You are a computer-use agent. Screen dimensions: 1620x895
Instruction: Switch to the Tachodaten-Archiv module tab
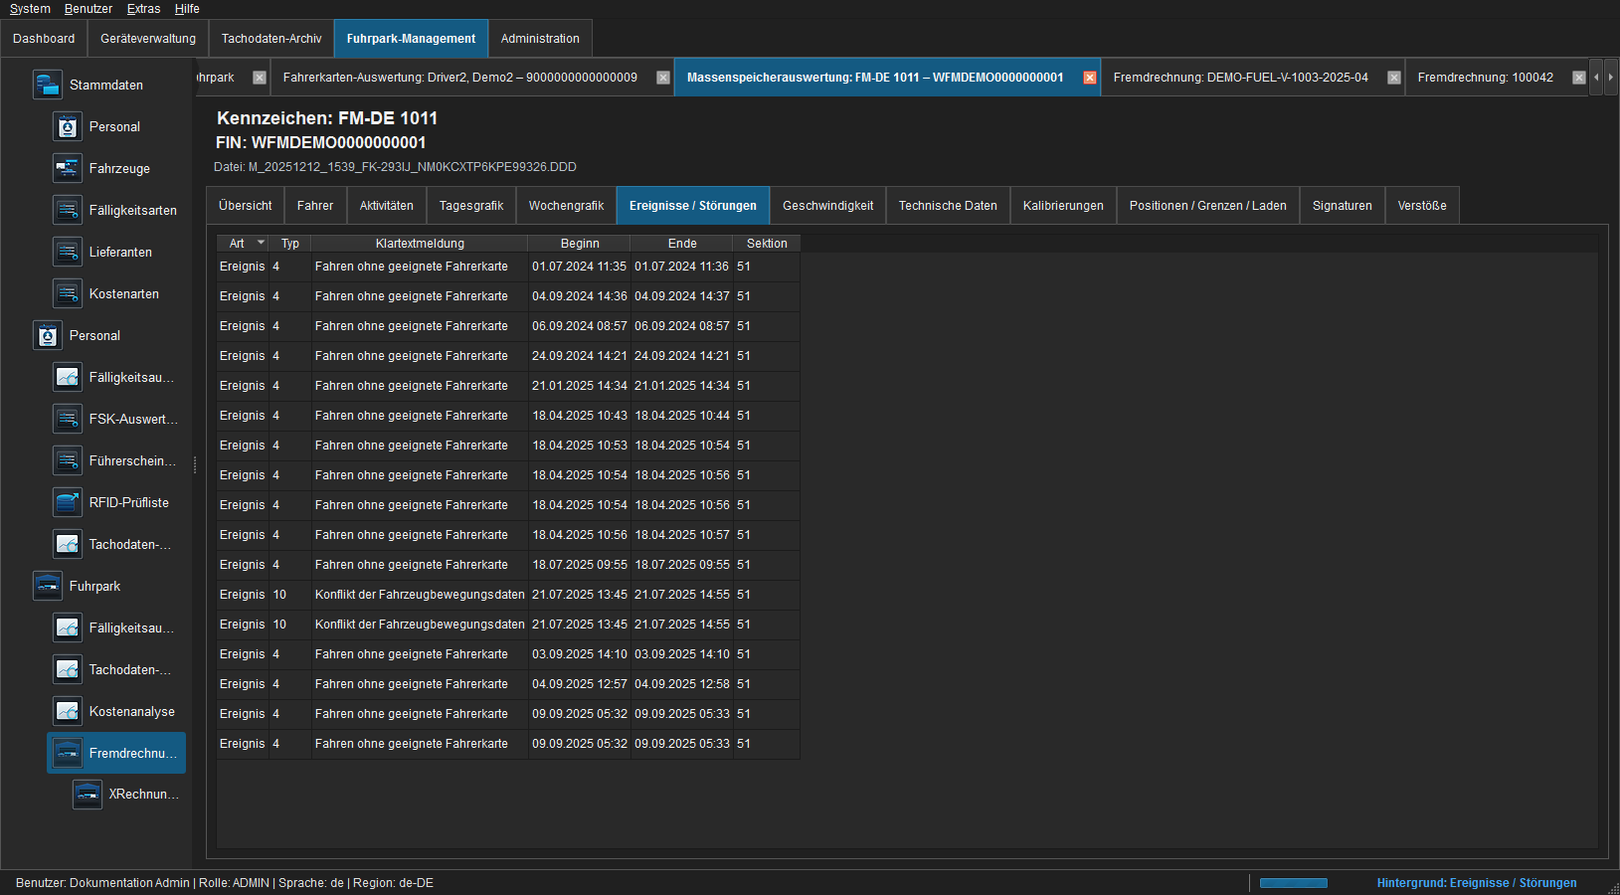[x=271, y=39]
